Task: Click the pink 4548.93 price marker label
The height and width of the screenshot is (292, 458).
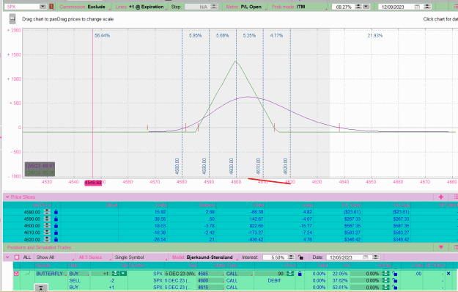Action: [x=93, y=183]
